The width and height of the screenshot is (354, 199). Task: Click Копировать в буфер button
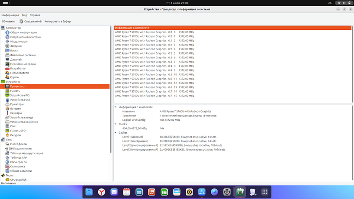pyautogui.click(x=58, y=21)
